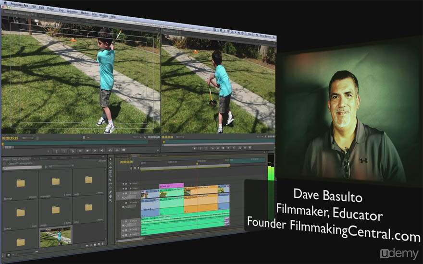This screenshot has height=264, width=423.
Task: Open the audio bin folder
Action: coord(89,180)
